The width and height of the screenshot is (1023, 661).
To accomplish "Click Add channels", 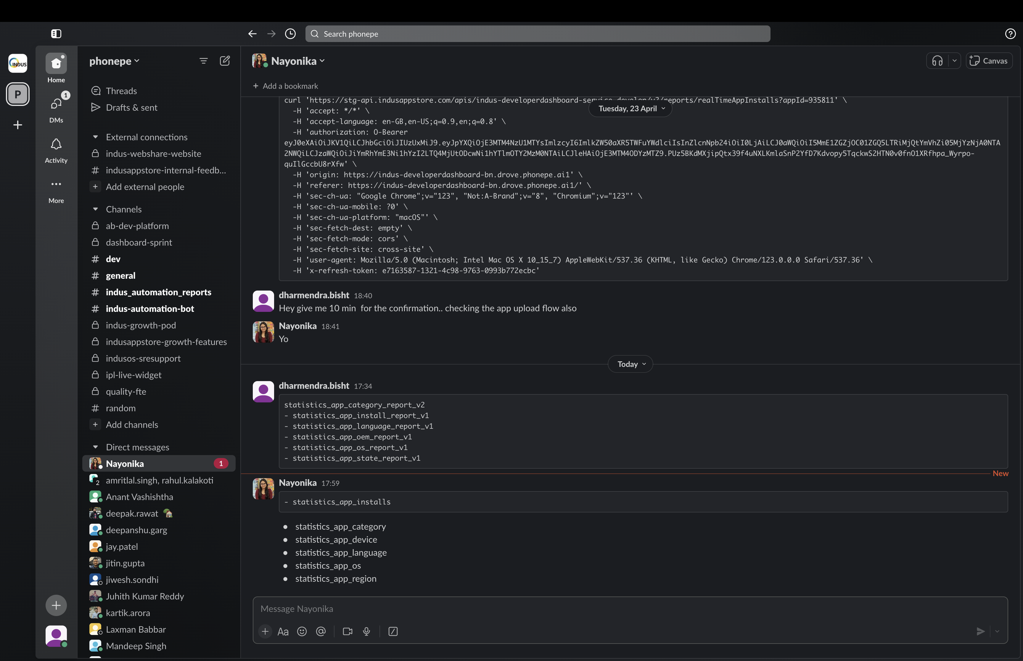I will point(159,425).
